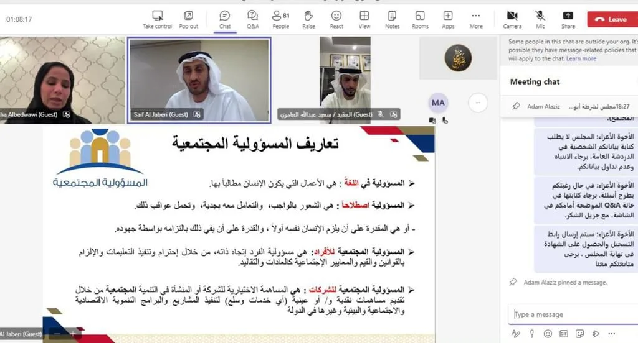Open the React emoji options

click(336, 19)
